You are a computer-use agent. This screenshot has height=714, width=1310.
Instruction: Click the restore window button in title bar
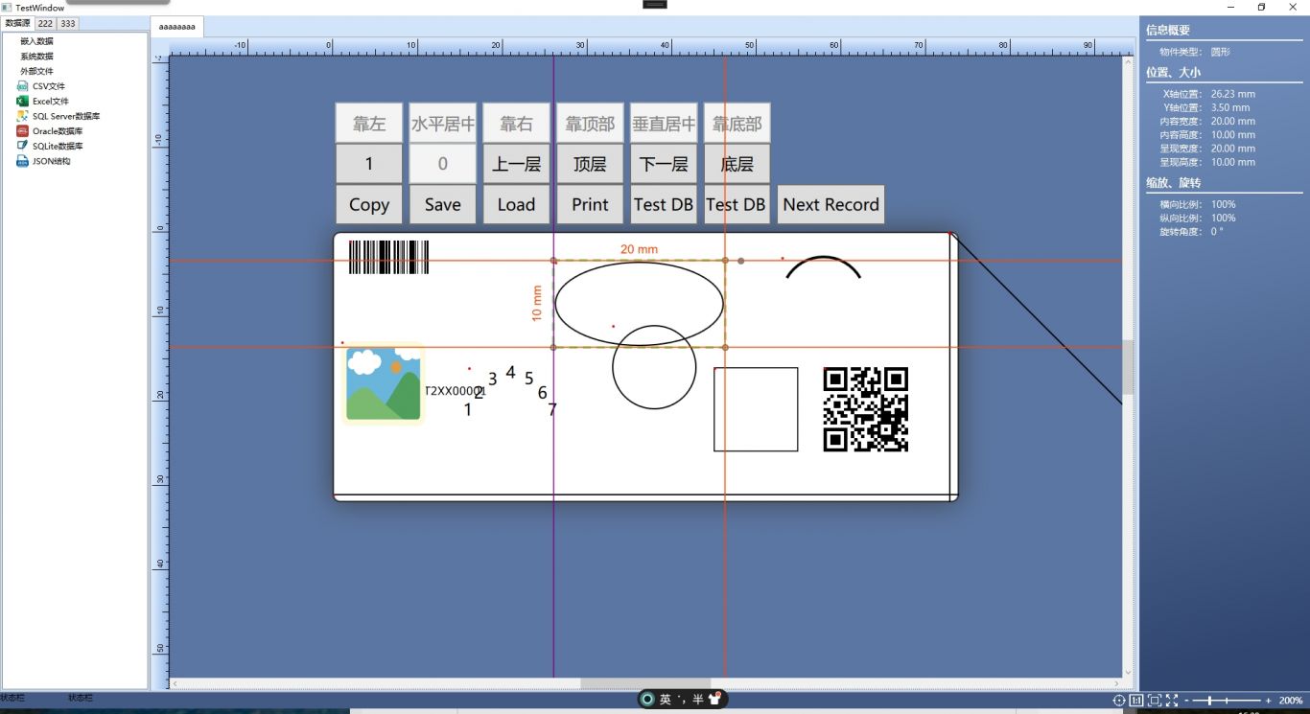click(x=1261, y=7)
